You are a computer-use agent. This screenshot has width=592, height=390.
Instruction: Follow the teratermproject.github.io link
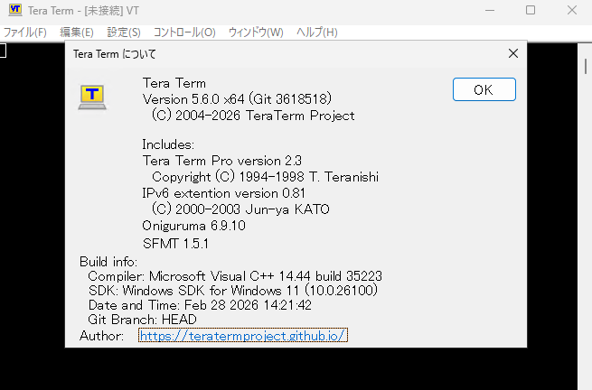coord(242,336)
